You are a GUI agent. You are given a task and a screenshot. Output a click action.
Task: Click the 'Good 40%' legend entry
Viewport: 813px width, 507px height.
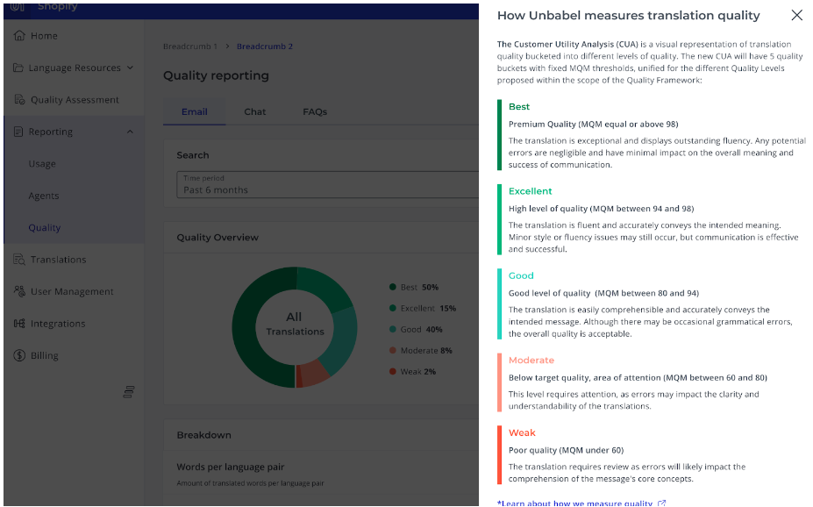[x=416, y=329]
